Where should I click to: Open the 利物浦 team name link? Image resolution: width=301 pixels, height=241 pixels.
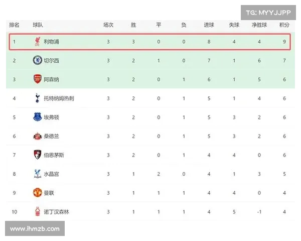(x=51, y=42)
